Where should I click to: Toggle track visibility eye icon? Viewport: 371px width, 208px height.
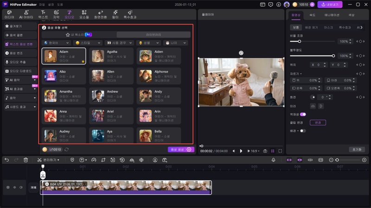14,187
